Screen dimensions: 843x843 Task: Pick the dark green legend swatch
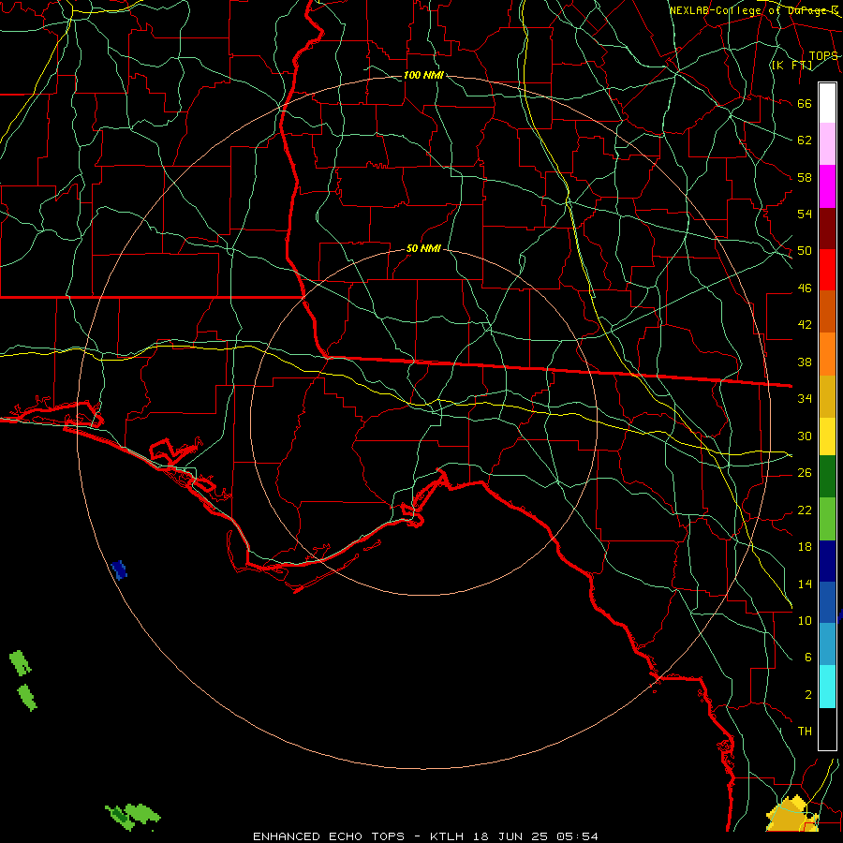pos(827,477)
